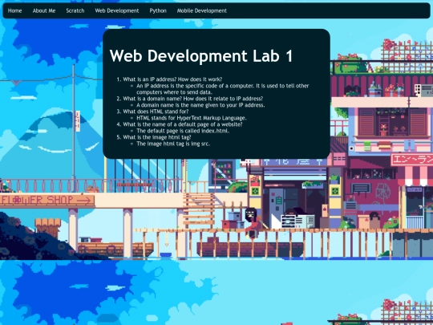Image resolution: width=433 pixels, height=325 pixels.
Task: Click question 'What is the image html tag?'
Action: tap(157, 137)
